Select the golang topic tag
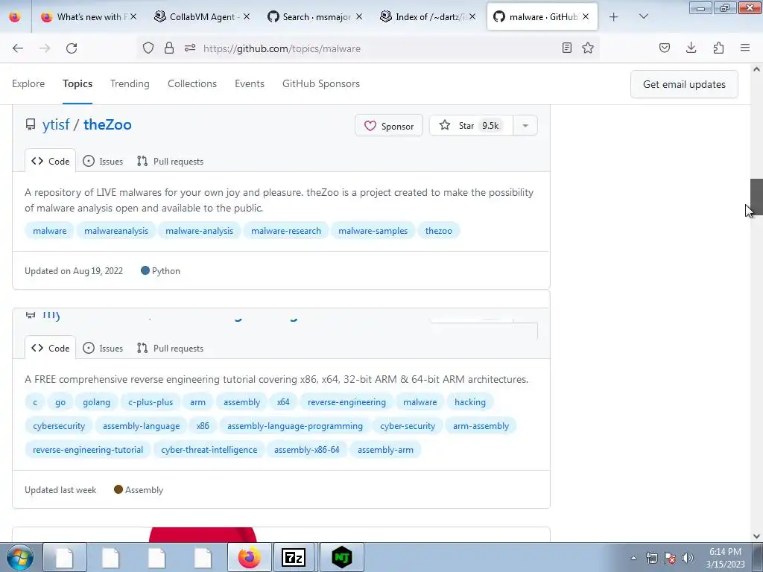 [x=96, y=401]
